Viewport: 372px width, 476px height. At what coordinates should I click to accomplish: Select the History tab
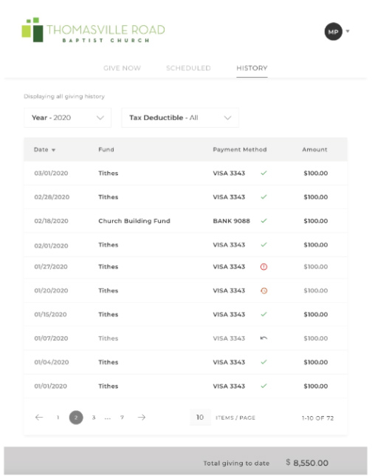tap(252, 68)
